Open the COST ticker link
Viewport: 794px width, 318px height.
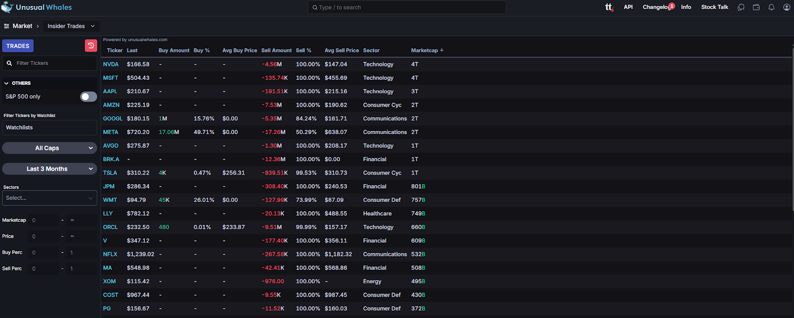(111, 295)
